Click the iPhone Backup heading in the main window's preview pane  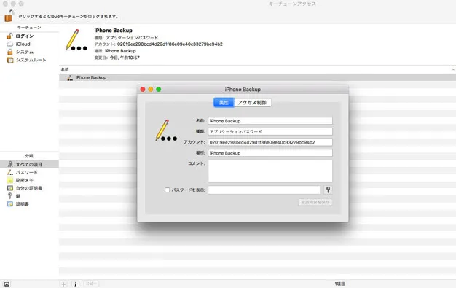pyautogui.click(x=113, y=31)
